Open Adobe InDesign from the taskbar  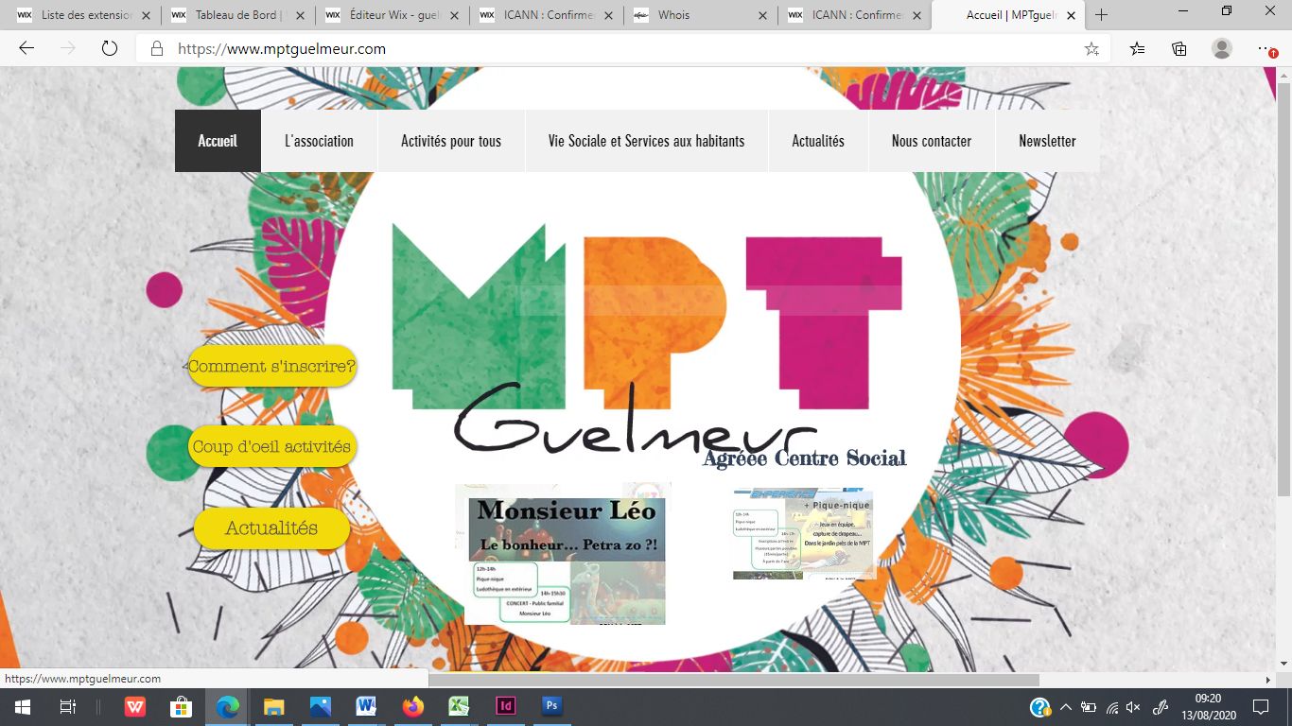pyautogui.click(x=505, y=707)
